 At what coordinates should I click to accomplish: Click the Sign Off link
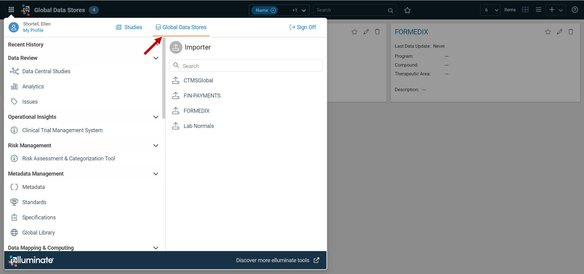[303, 27]
